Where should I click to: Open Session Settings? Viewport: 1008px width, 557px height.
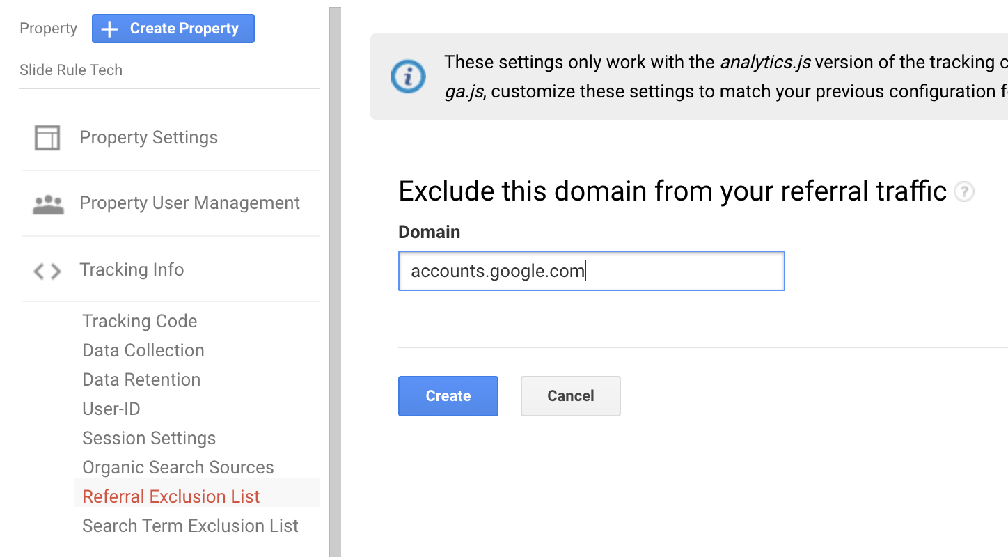pos(149,438)
